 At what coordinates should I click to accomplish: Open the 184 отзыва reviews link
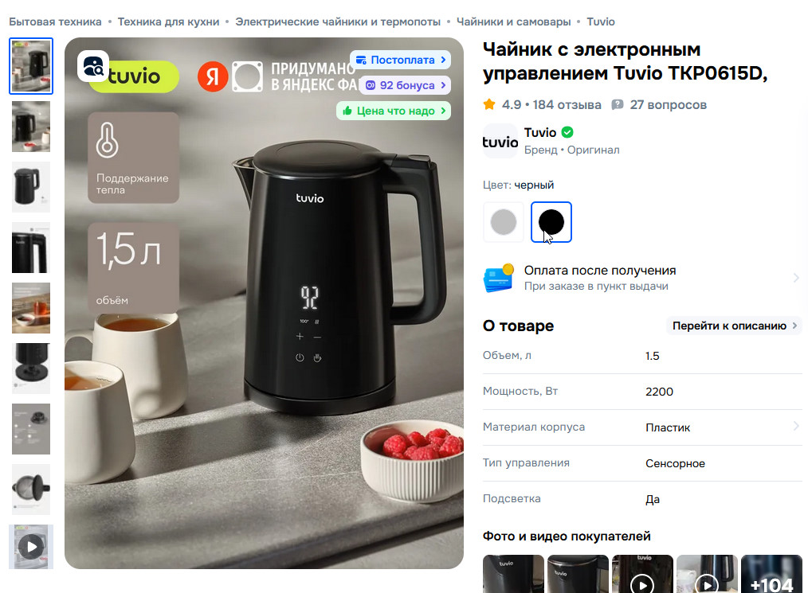point(567,104)
